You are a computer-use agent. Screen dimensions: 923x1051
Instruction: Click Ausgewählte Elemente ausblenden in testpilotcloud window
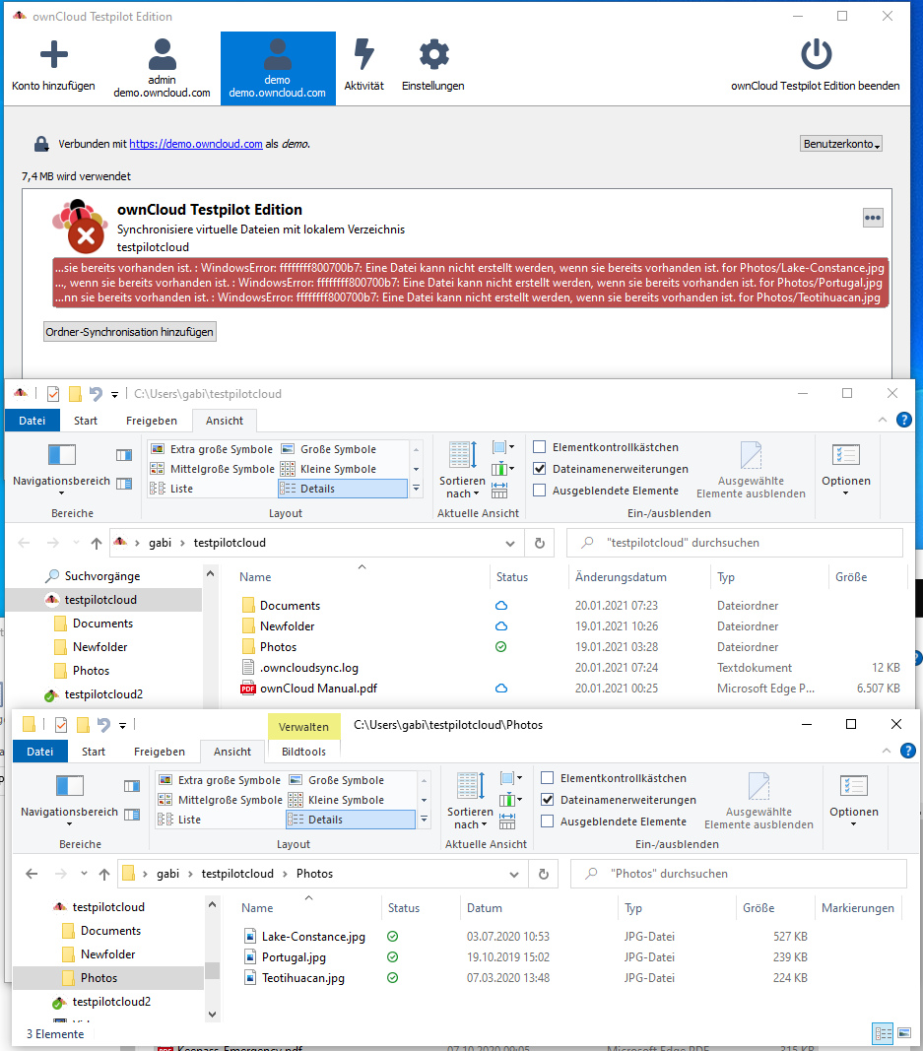pos(751,470)
